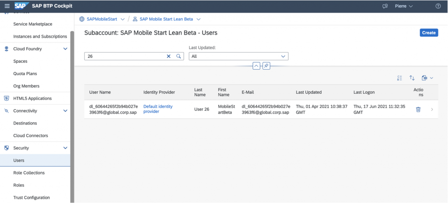Click the sidebar vertical scrollbar
Viewport: 448px width, 203px height.
(72, 117)
